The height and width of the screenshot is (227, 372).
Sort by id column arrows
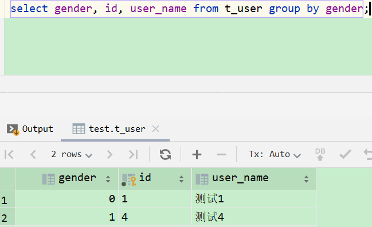pos(182,179)
